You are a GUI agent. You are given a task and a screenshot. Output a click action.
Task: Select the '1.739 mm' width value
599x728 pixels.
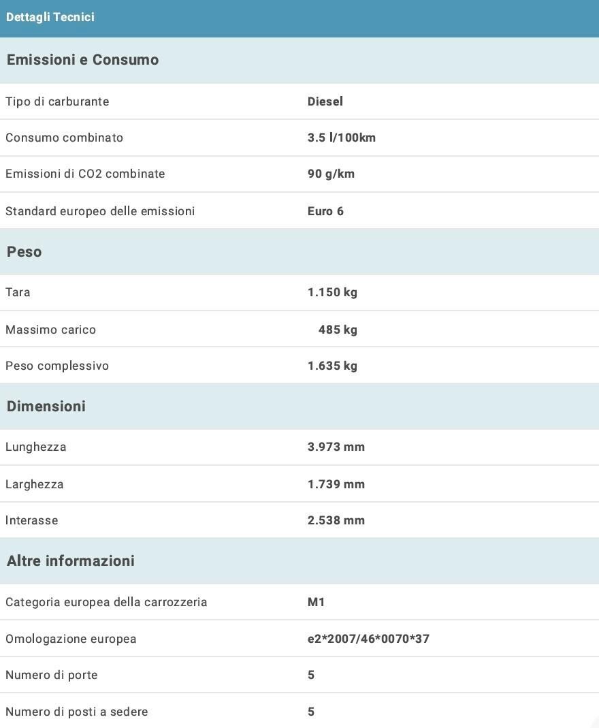pos(336,484)
